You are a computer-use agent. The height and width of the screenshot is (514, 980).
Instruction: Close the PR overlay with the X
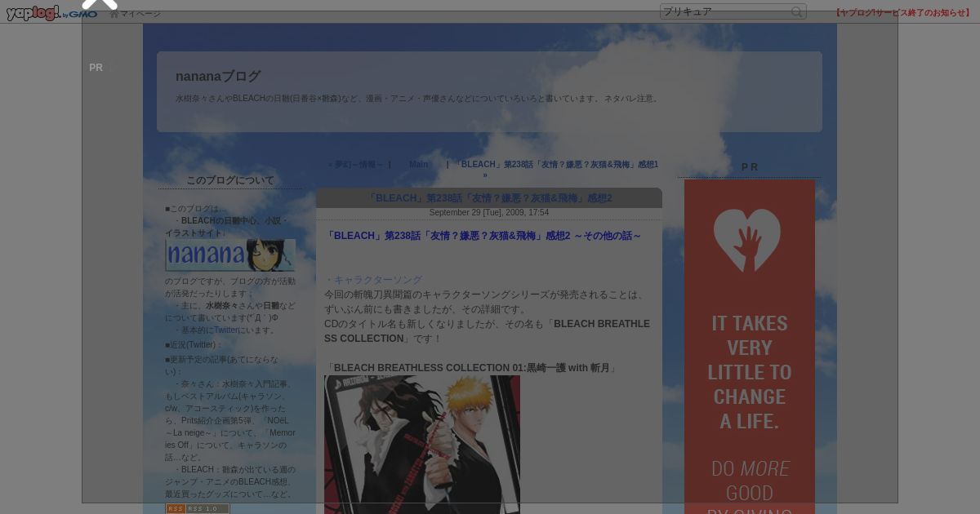(x=100, y=4)
